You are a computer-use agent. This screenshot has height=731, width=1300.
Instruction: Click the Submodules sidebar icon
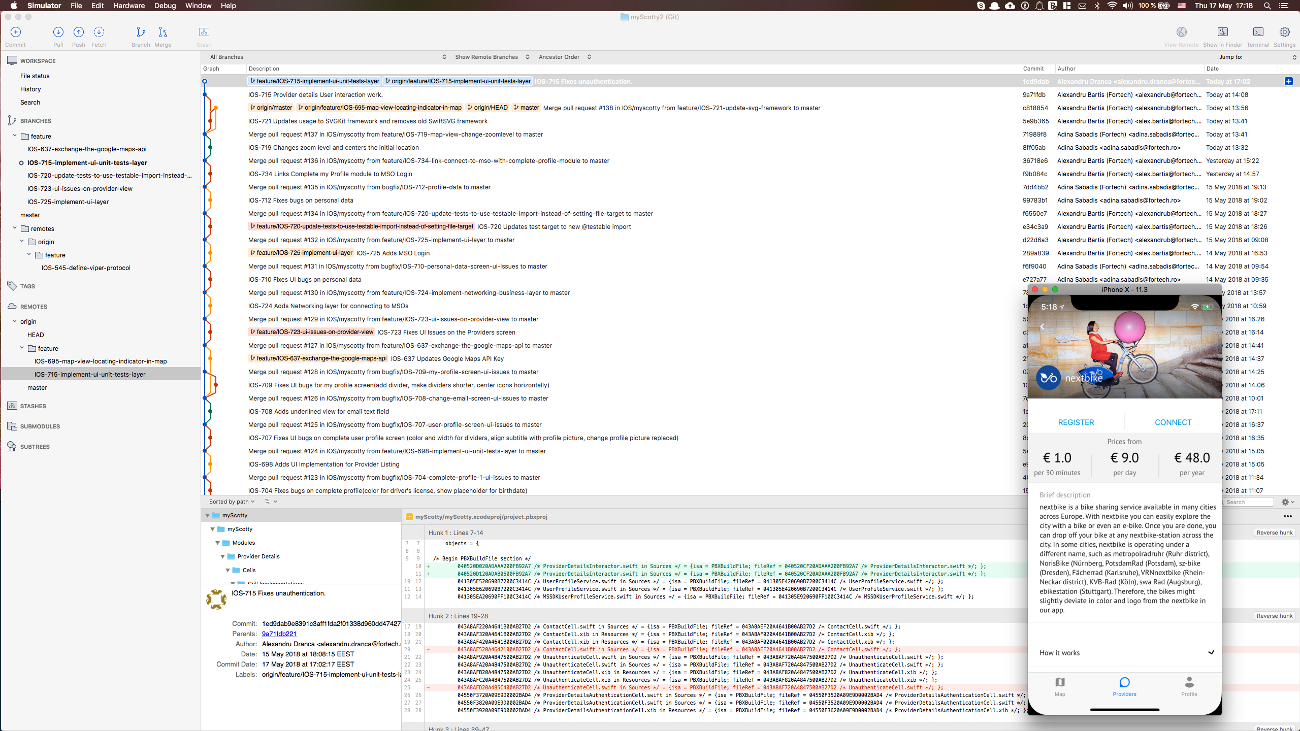[12, 426]
